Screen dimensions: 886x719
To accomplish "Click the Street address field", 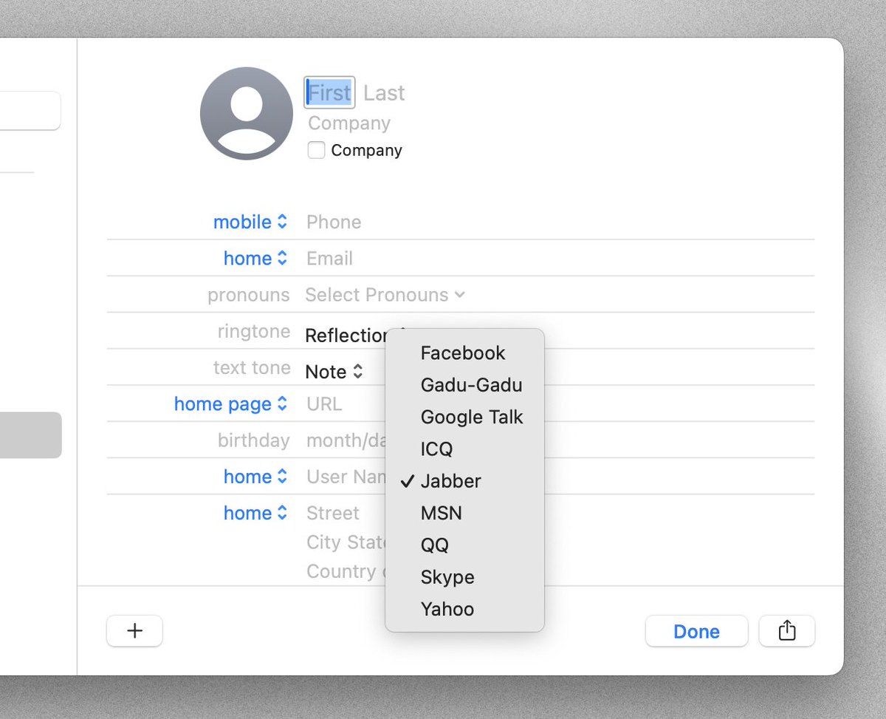I will pos(333,513).
